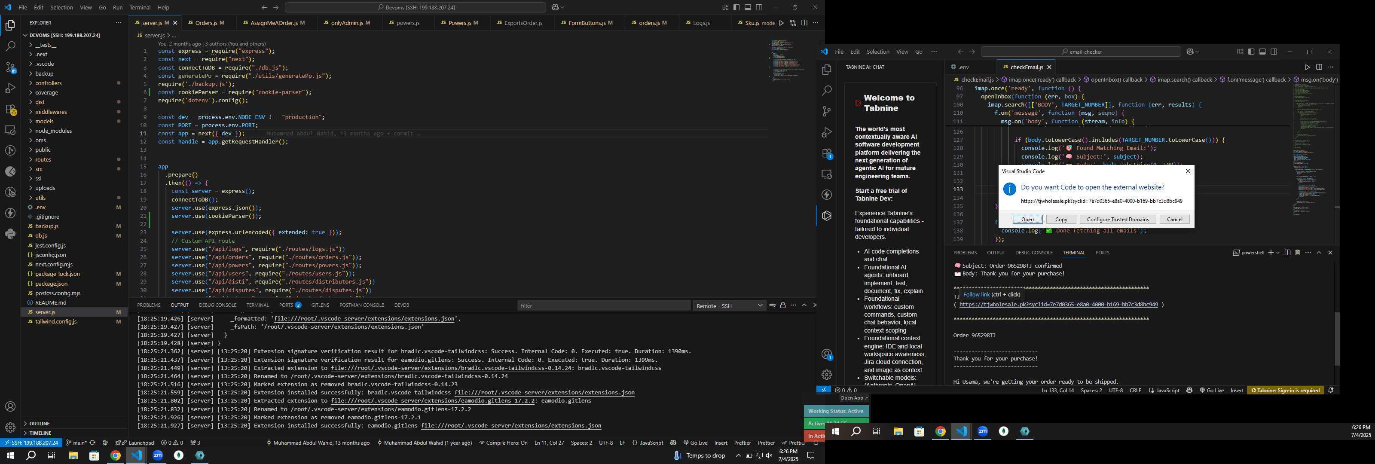
Task: Toggle Compile Hero: On in status bar
Action: click(503, 443)
